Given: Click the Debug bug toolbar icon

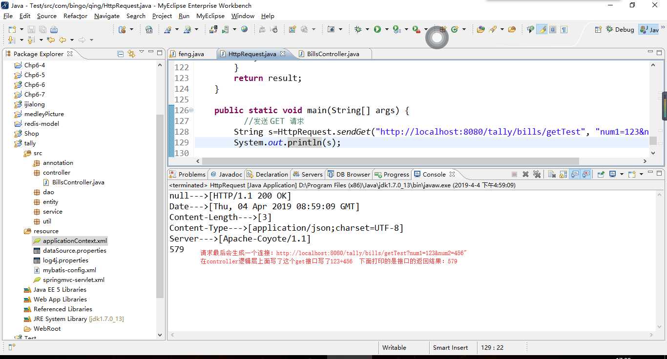Looking at the screenshot, I should click(358, 29).
